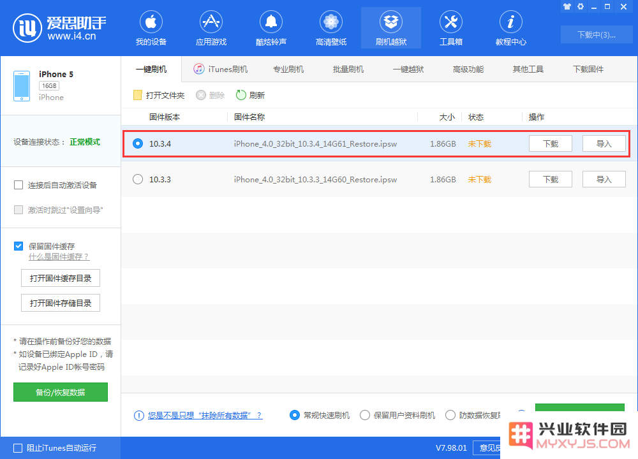Toggle the disabled 激活时跳过设置向导 checkbox
This screenshot has width=638, height=459.
pos(19,210)
